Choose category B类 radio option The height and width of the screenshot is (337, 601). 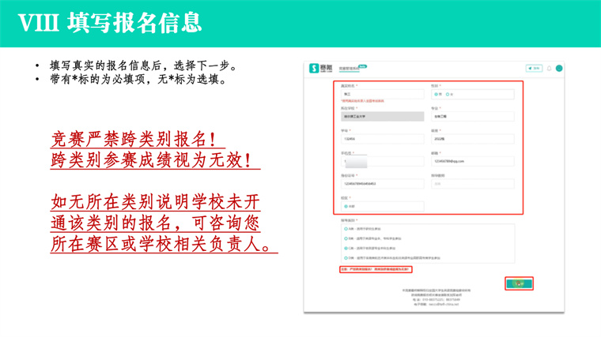coord(346,239)
